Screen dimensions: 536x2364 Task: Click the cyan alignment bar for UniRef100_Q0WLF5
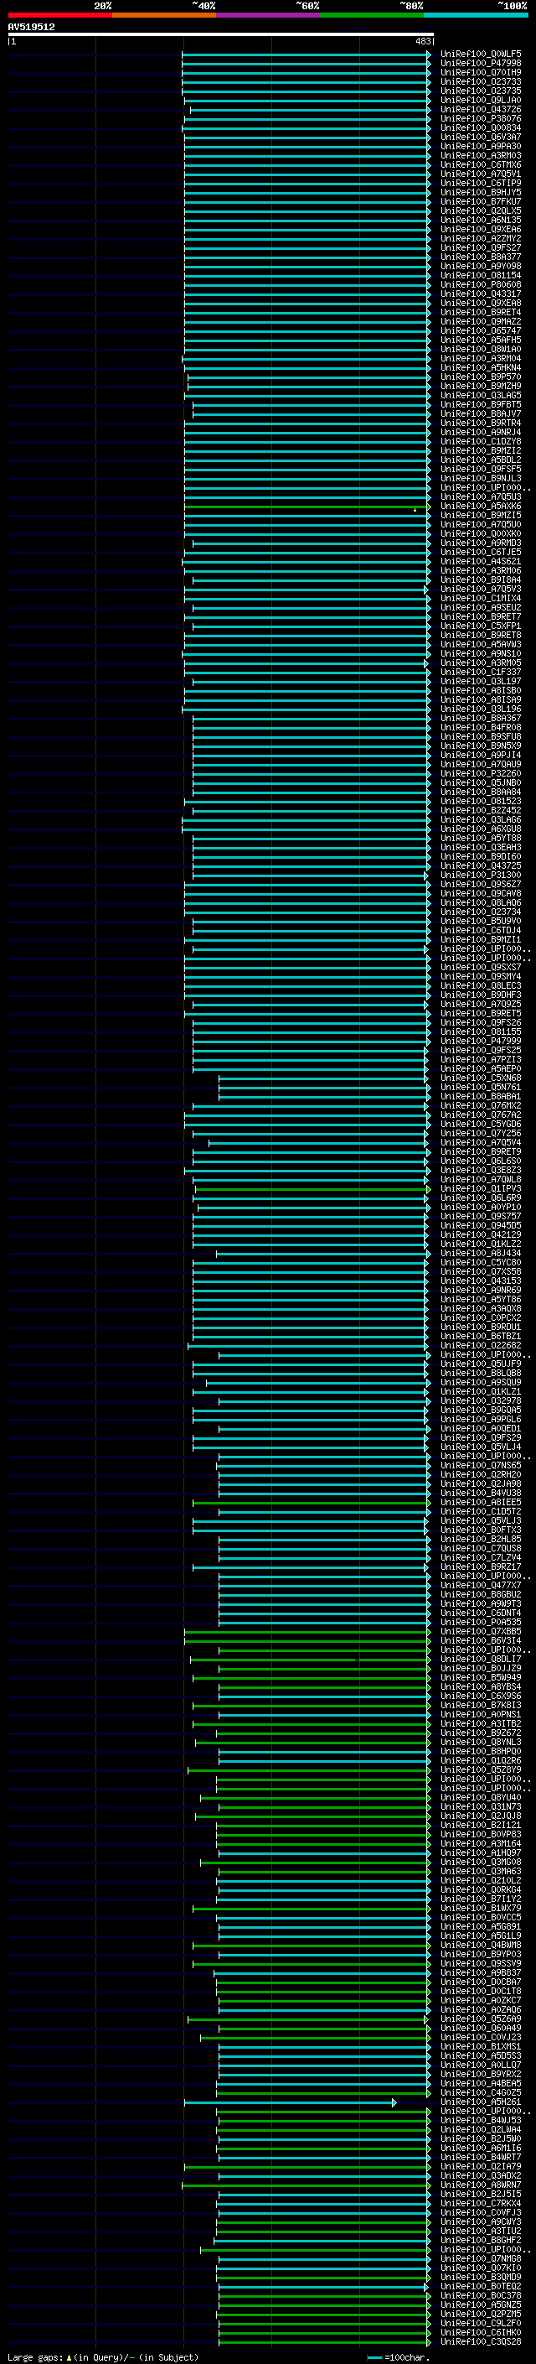pyautogui.click(x=306, y=55)
